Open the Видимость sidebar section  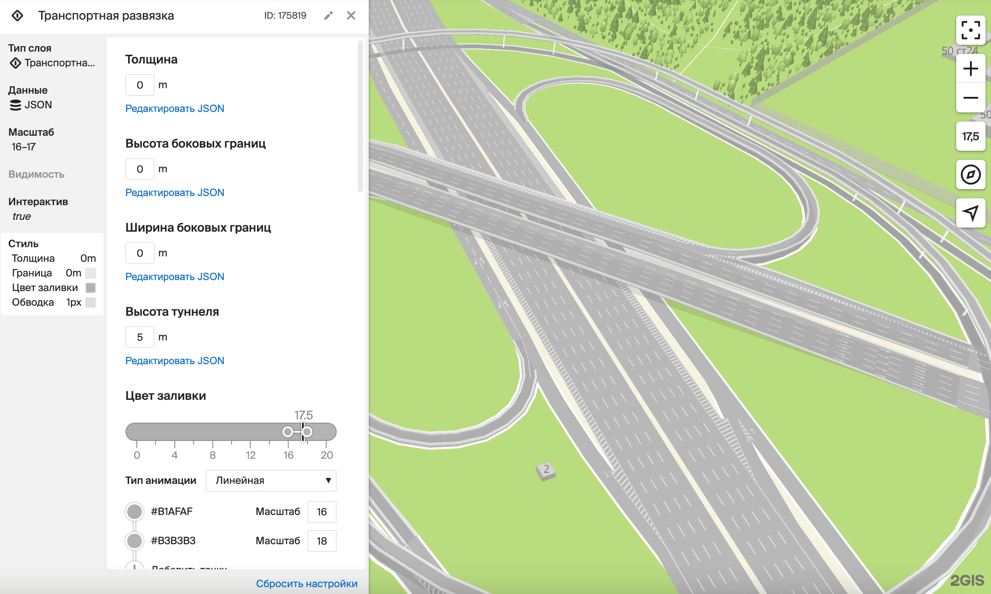36,174
